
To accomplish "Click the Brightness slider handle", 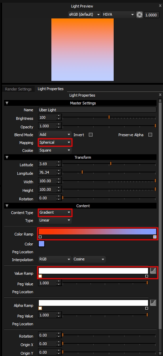I will (x=109, y=117).
